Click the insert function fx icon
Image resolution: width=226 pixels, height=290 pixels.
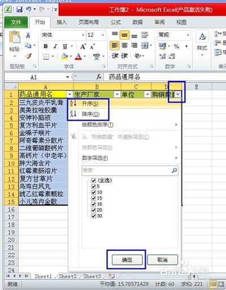(99, 76)
